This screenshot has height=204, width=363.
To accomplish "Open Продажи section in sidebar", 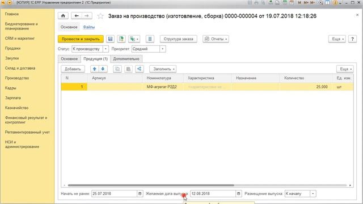I will (x=12, y=48).
